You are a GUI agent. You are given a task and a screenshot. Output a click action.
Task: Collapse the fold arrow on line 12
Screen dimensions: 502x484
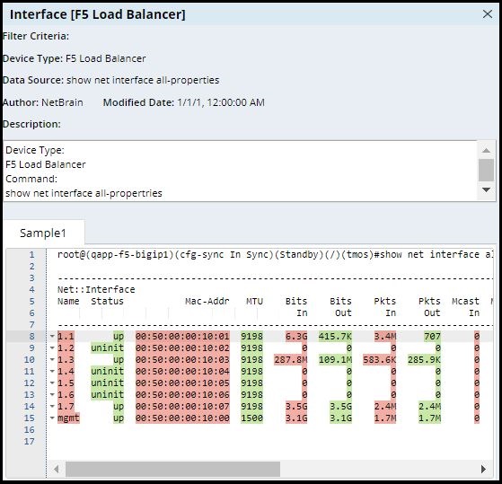coord(52,383)
